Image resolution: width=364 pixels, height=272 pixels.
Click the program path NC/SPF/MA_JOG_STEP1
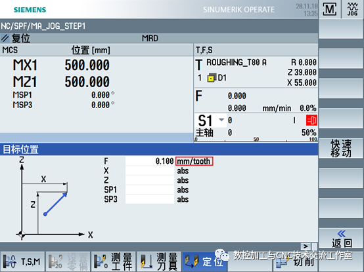(x=43, y=26)
